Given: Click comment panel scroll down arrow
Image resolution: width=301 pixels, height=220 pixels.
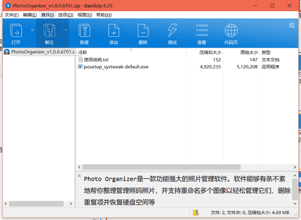Looking at the screenshot, I should [x=295, y=204].
